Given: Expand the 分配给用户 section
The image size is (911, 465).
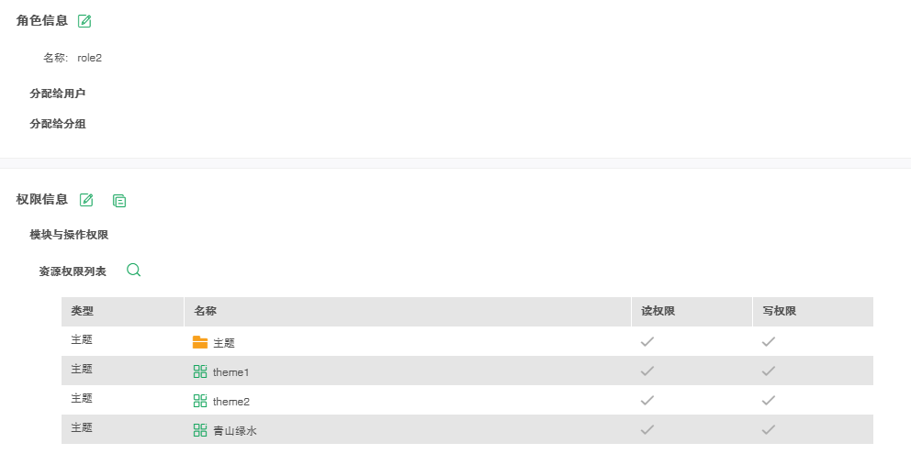Looking at the screenshot, I should (58, 94).
